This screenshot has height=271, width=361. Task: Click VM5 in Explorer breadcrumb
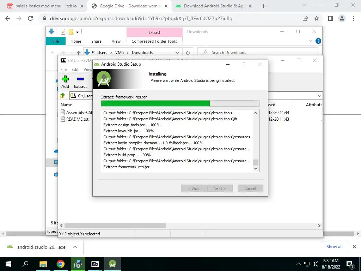pos(120,53)
